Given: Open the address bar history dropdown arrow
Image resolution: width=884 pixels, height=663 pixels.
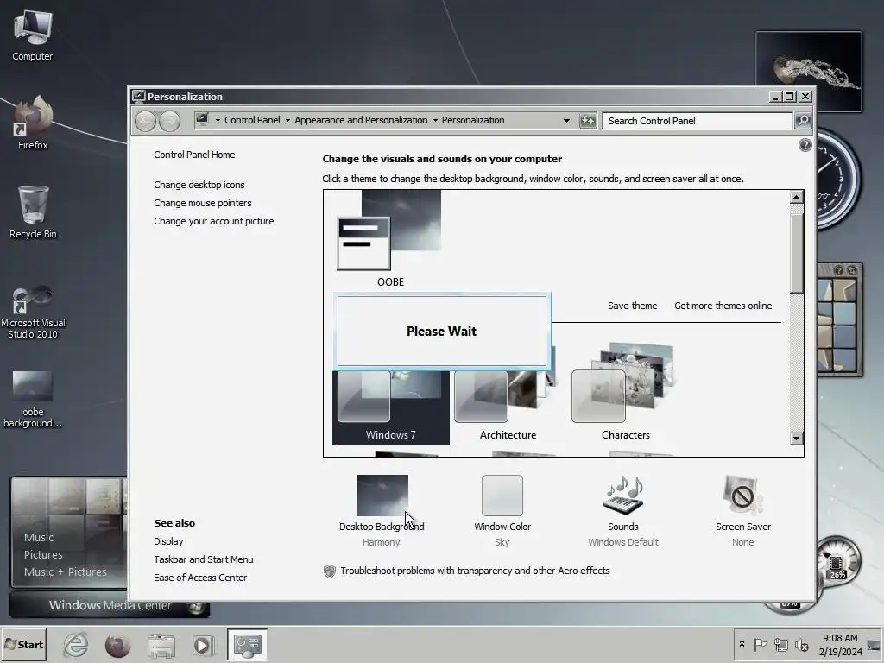Looking at the screenshot, I should coord(566,121).
